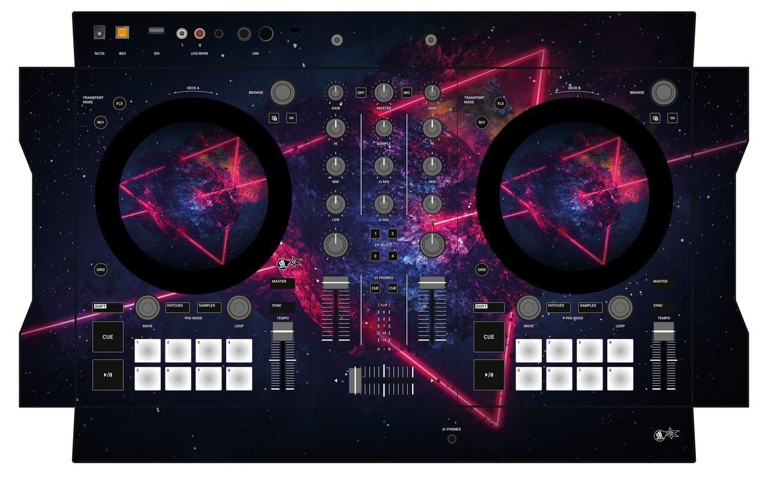
Task: Select FX SELECT 1
Action: [x=375, y=234]
